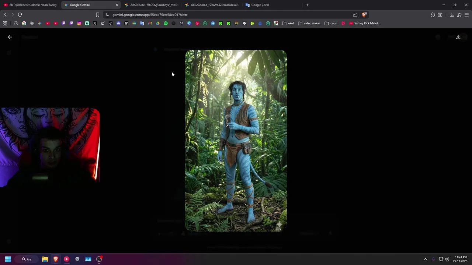Open the Gemini sparkle bookmark

pyautogui.click(x=40, y=23)
